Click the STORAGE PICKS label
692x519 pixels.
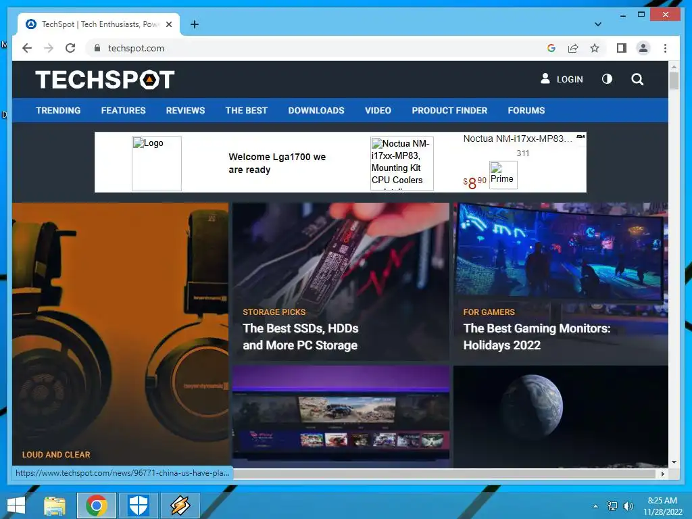point(274,312)
